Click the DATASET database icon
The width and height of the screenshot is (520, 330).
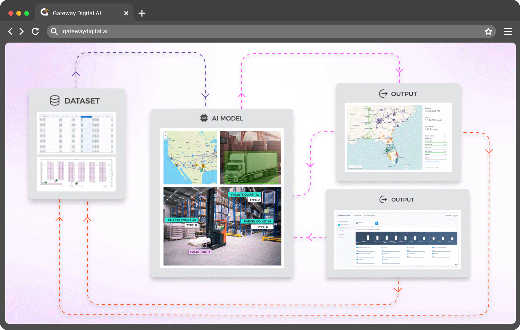[x=55, y=100]
